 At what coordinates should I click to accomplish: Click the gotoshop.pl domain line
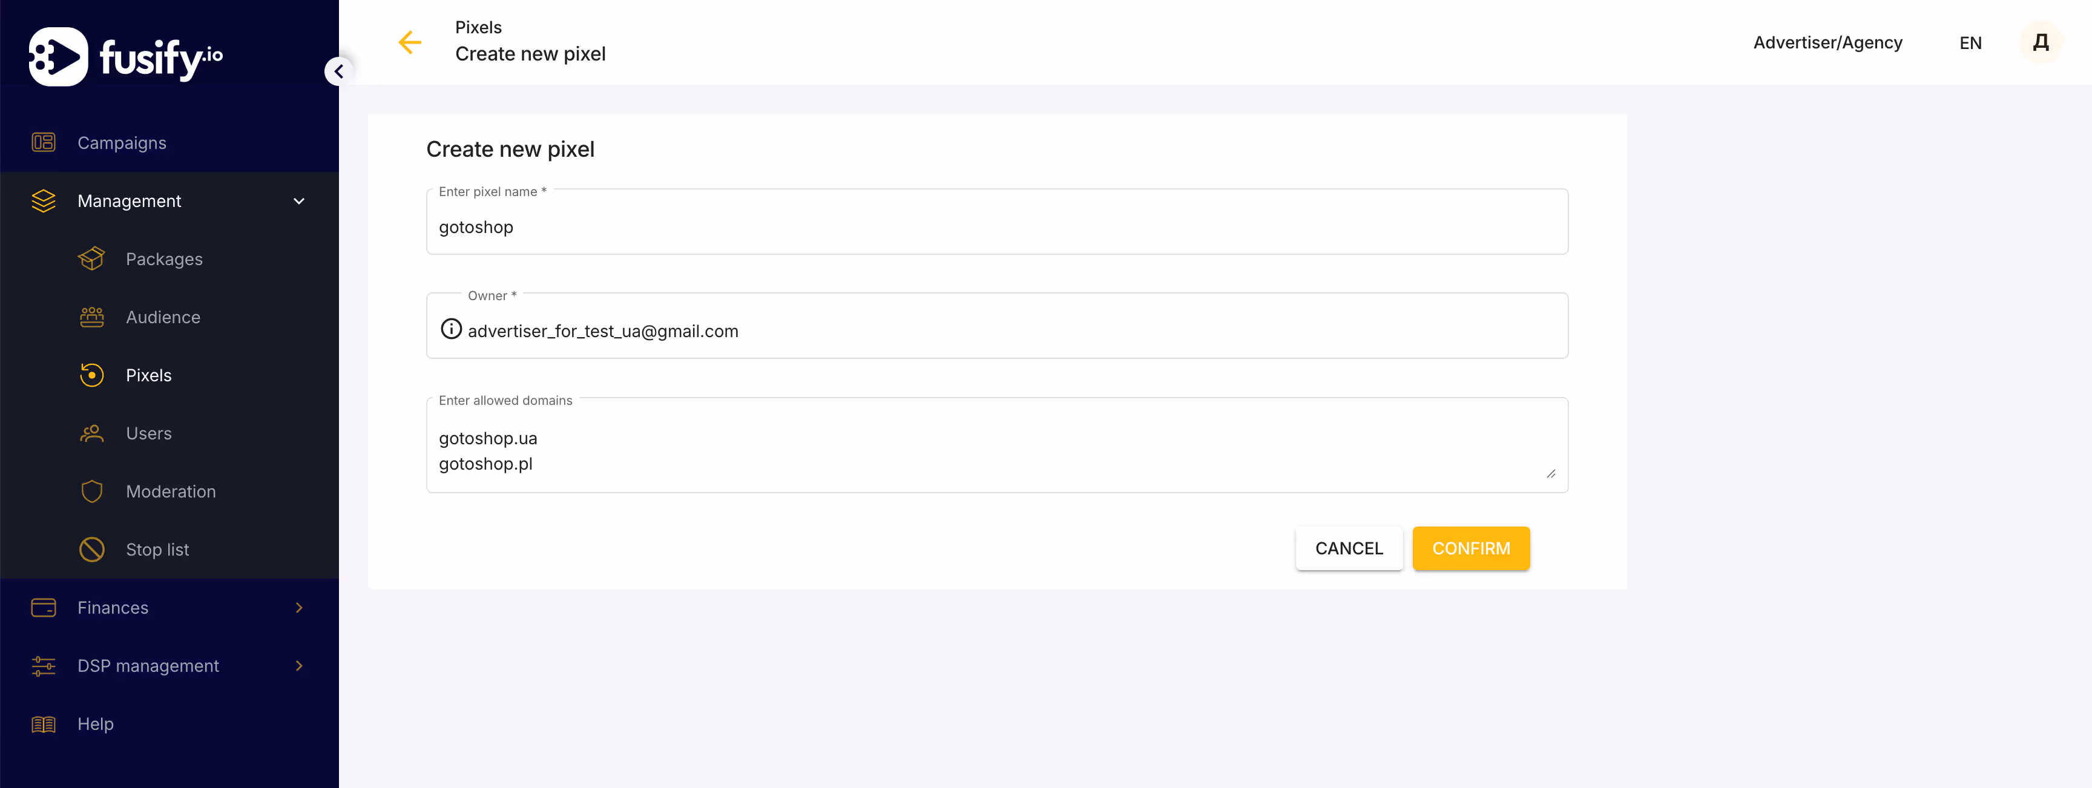coord(485,464)
